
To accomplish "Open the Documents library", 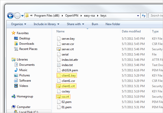I will [x=27, y=65].
